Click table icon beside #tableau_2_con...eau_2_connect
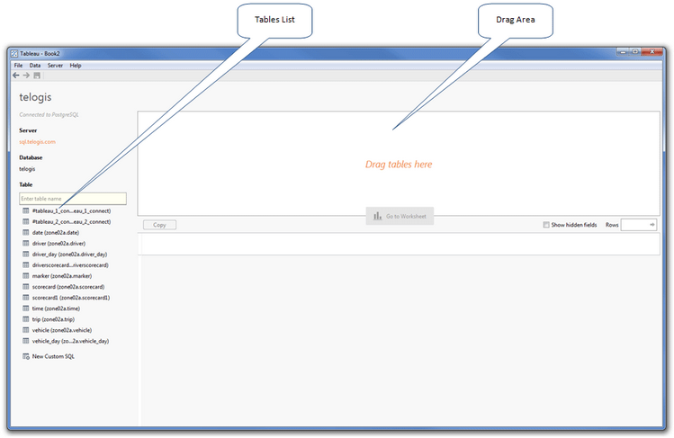Viewport: 674px width, 438px height. click(x=26, y=221)
